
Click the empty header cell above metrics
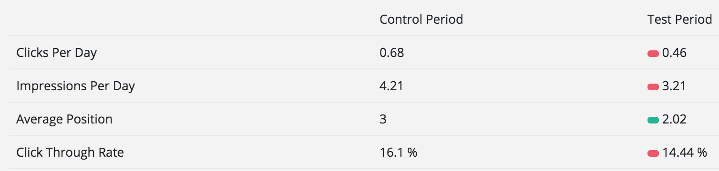pos(190,19)
